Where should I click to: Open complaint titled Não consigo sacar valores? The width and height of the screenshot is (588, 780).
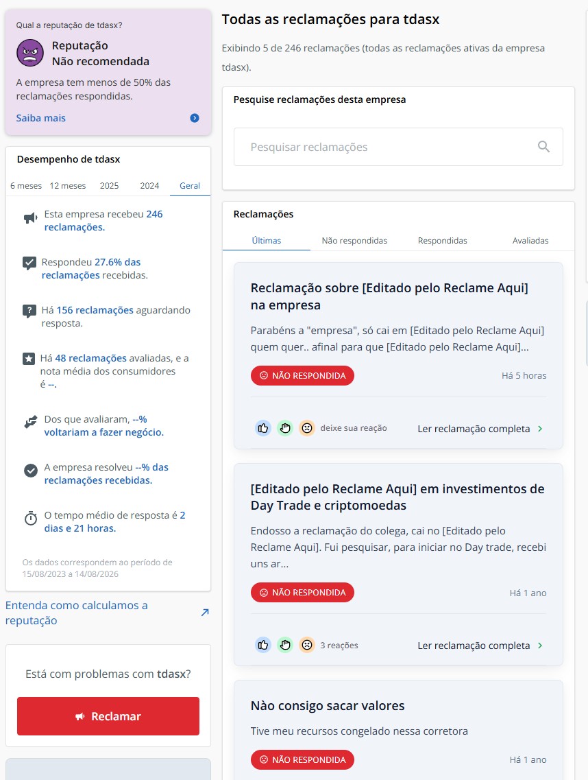[328, 706]
